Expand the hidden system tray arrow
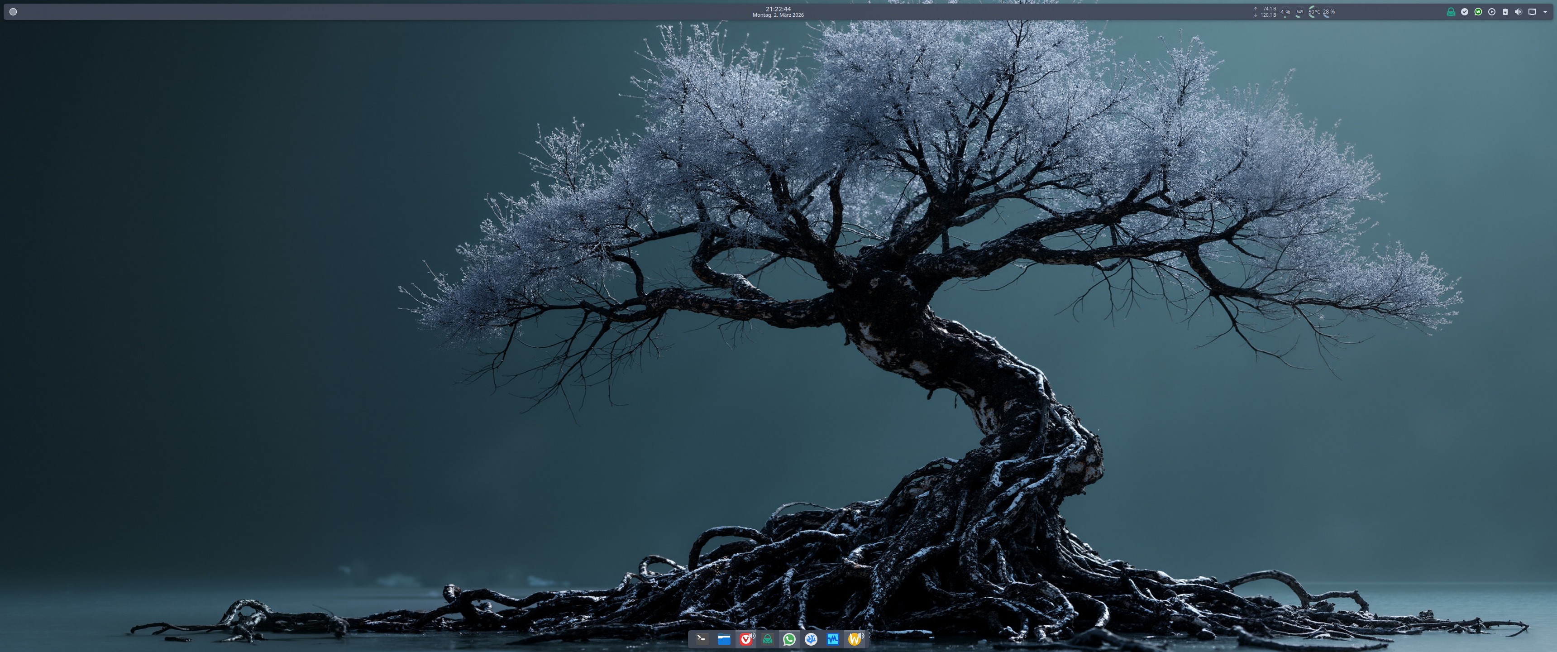This screenshot has height=652, width=1557. [x=1546, y=11]
